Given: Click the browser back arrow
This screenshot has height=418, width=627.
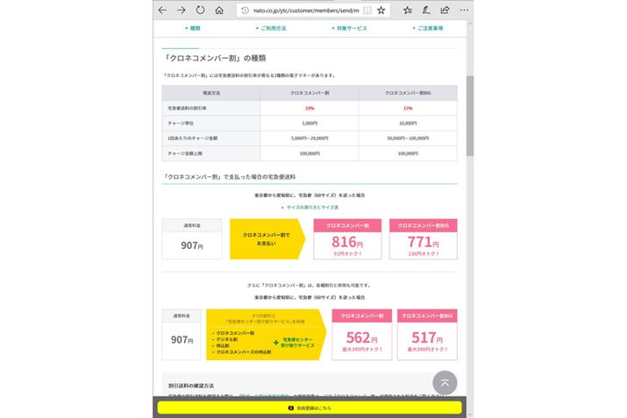Looking at the screenshot, I should click(162, 11).
